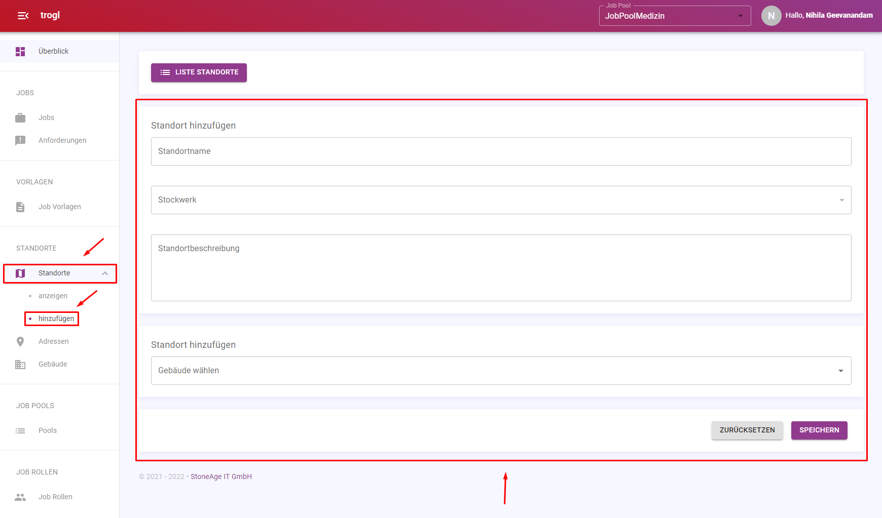Open the Job Rollen menu item
This screenshot has height=518, width=882.
coord(60,497)
